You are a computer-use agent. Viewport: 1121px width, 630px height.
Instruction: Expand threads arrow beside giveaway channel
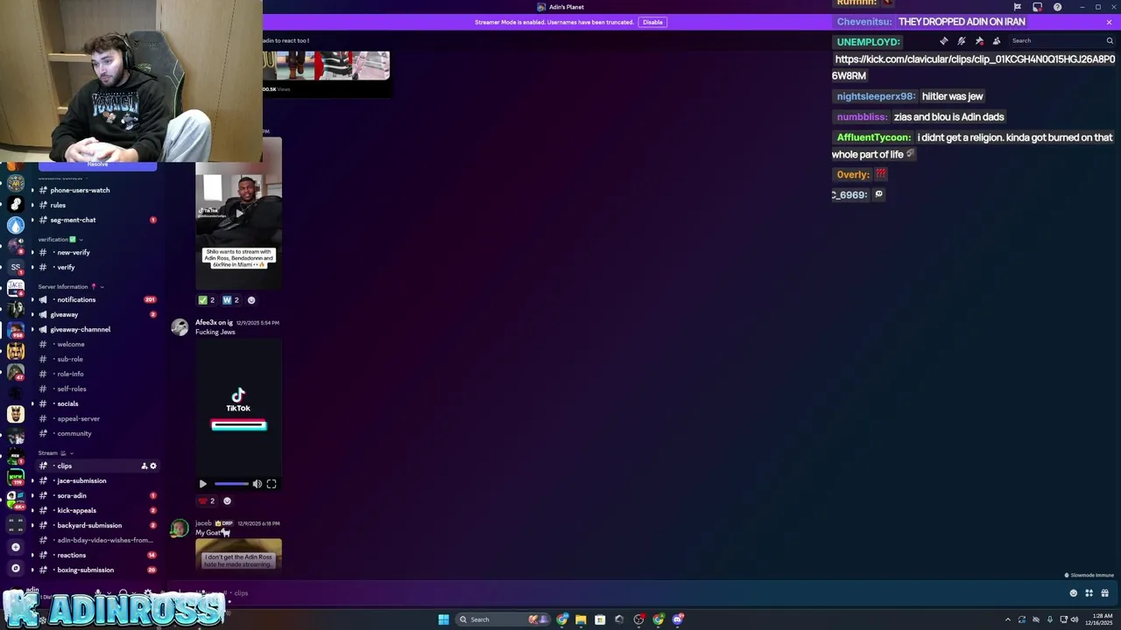[x=32, y=314]
